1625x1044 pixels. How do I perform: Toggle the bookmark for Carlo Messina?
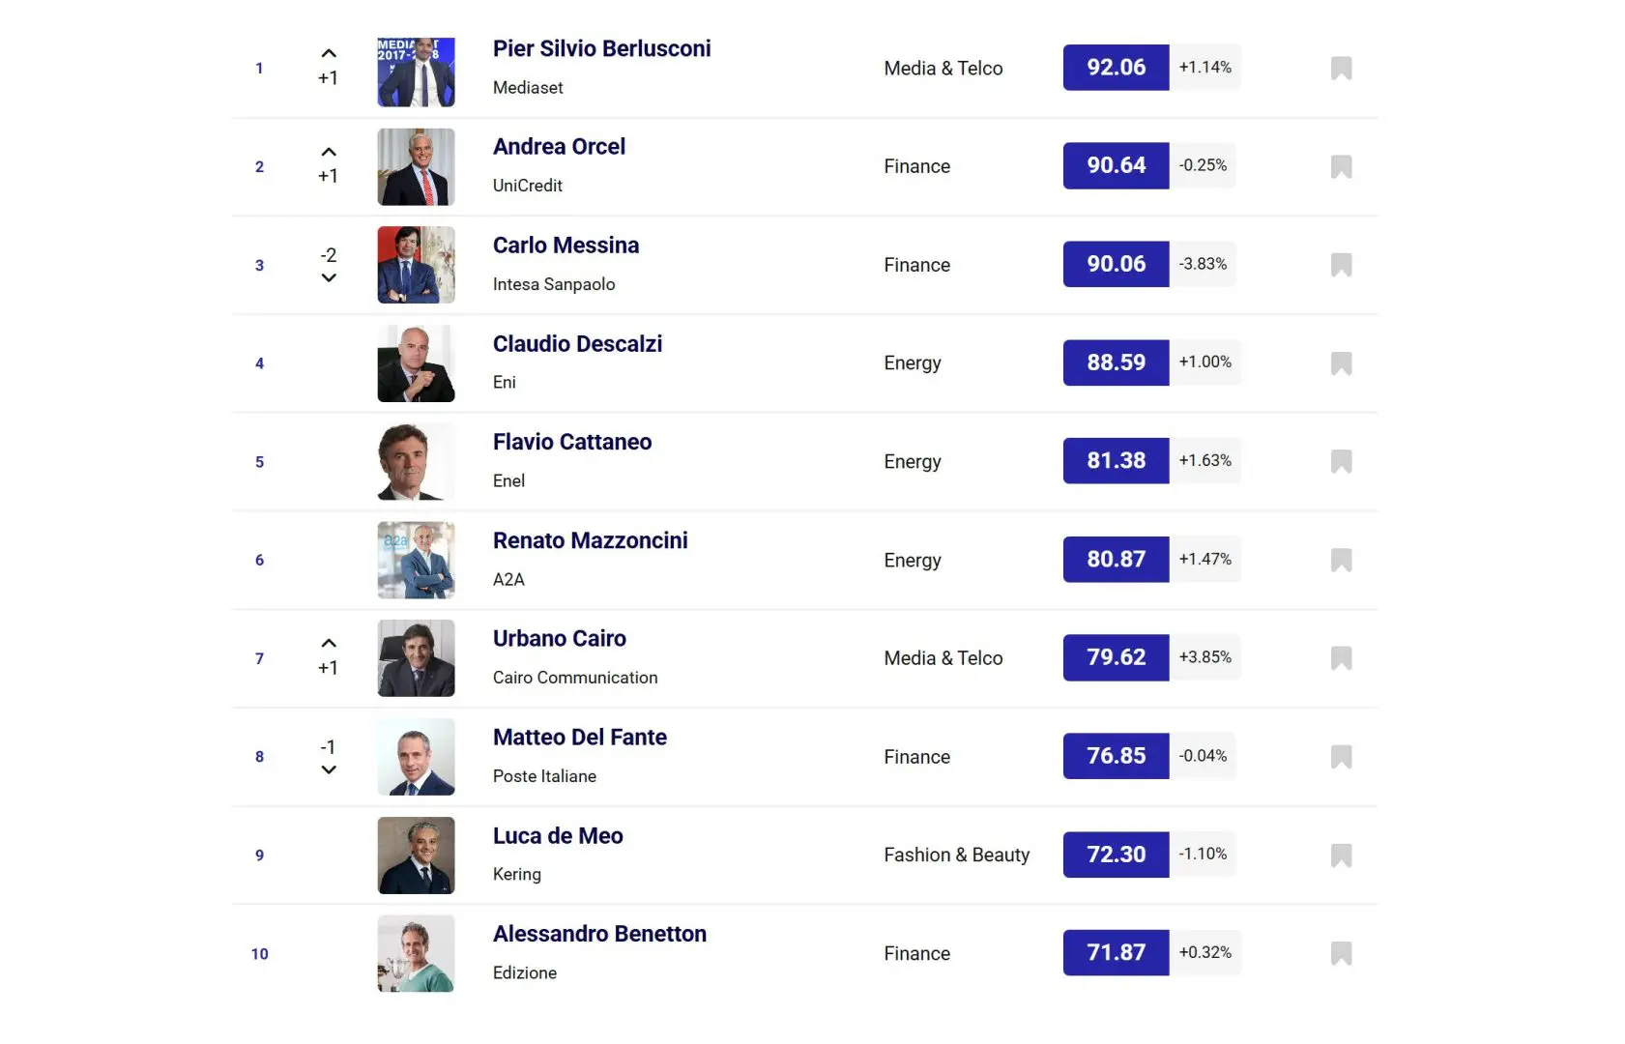coord(1341,265)
